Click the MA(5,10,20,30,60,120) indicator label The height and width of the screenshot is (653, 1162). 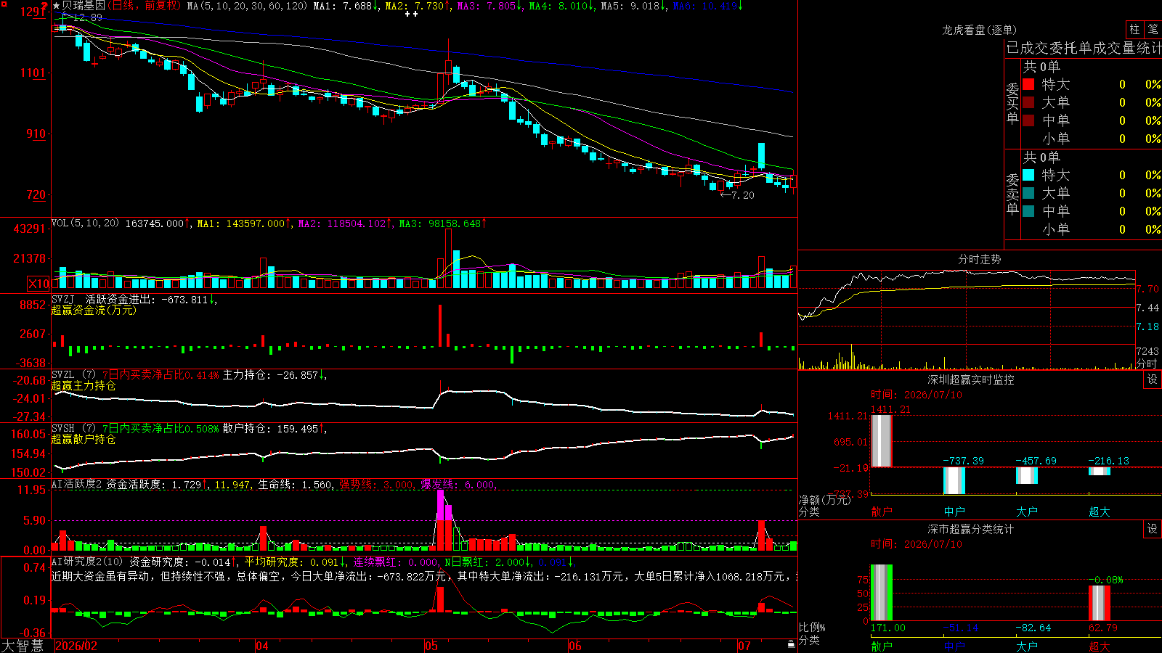248,6
